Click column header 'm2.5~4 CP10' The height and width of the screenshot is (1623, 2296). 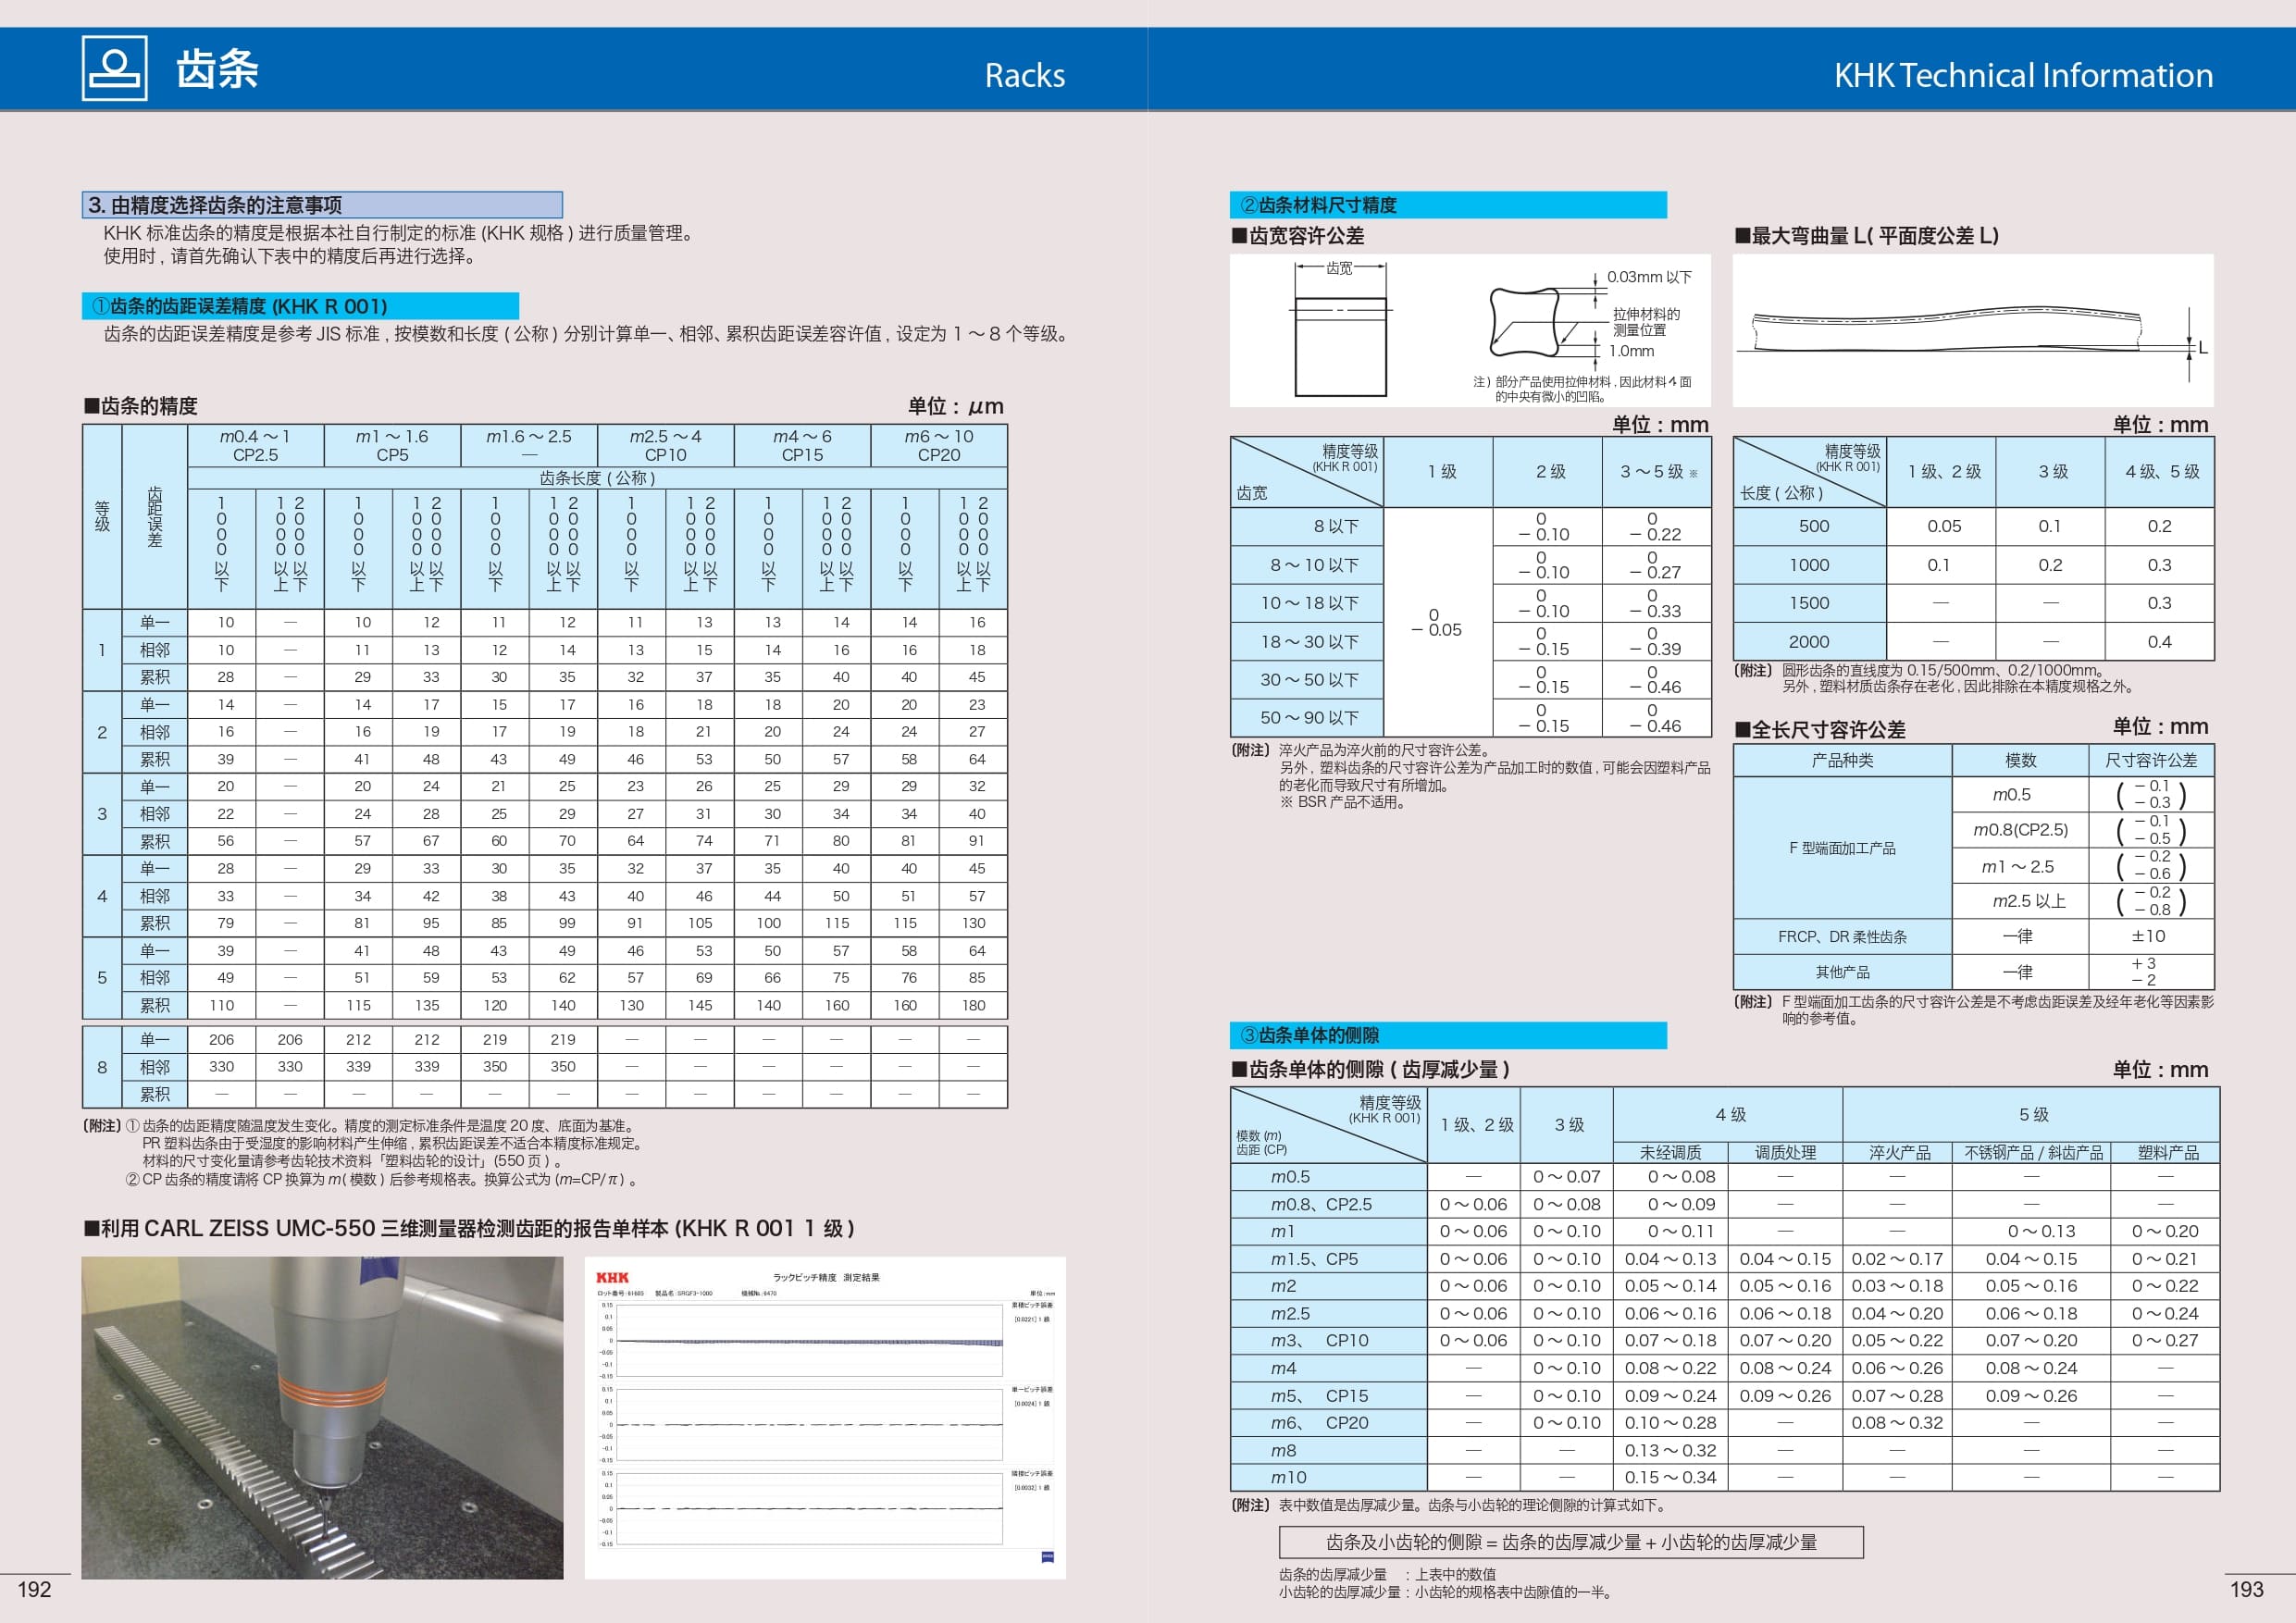point(665,445)
